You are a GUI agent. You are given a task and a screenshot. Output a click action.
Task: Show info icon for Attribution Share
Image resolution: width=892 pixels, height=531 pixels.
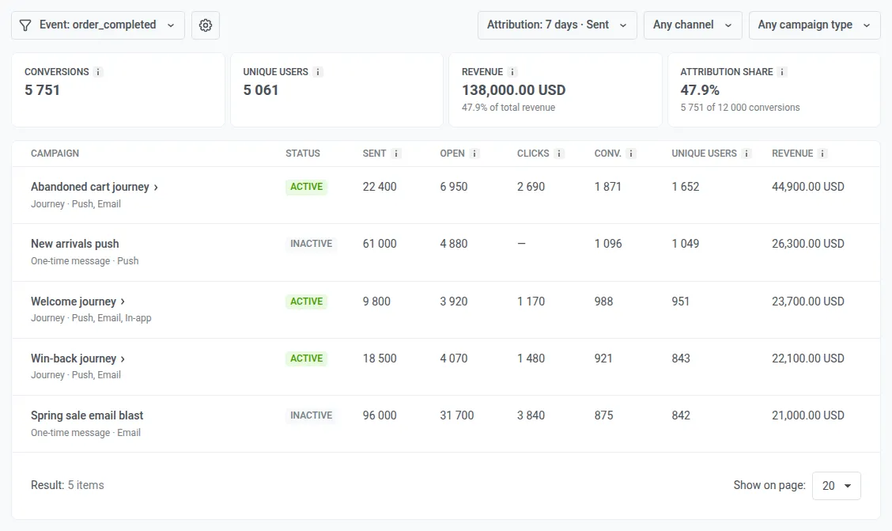(x=782, y=72)
